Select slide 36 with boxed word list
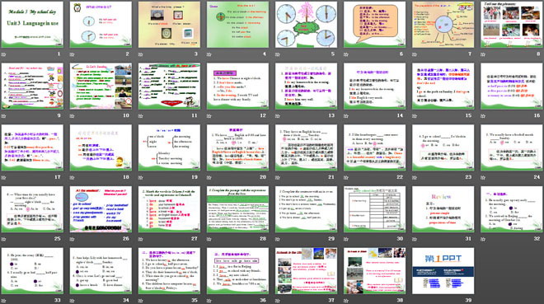The image size is (544, 304). pyautogui.click(x=237, y=271)
